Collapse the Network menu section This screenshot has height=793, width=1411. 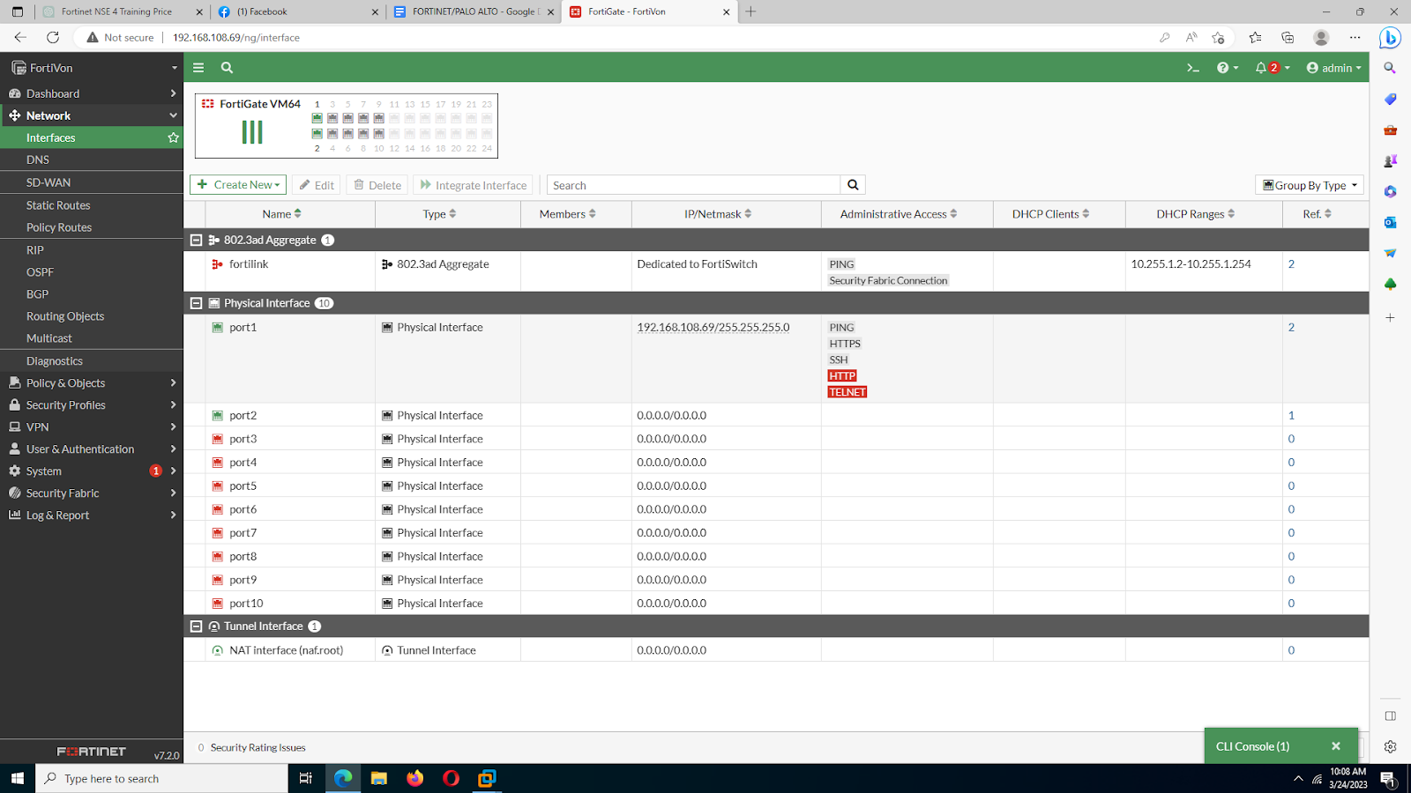pos(92,115)
